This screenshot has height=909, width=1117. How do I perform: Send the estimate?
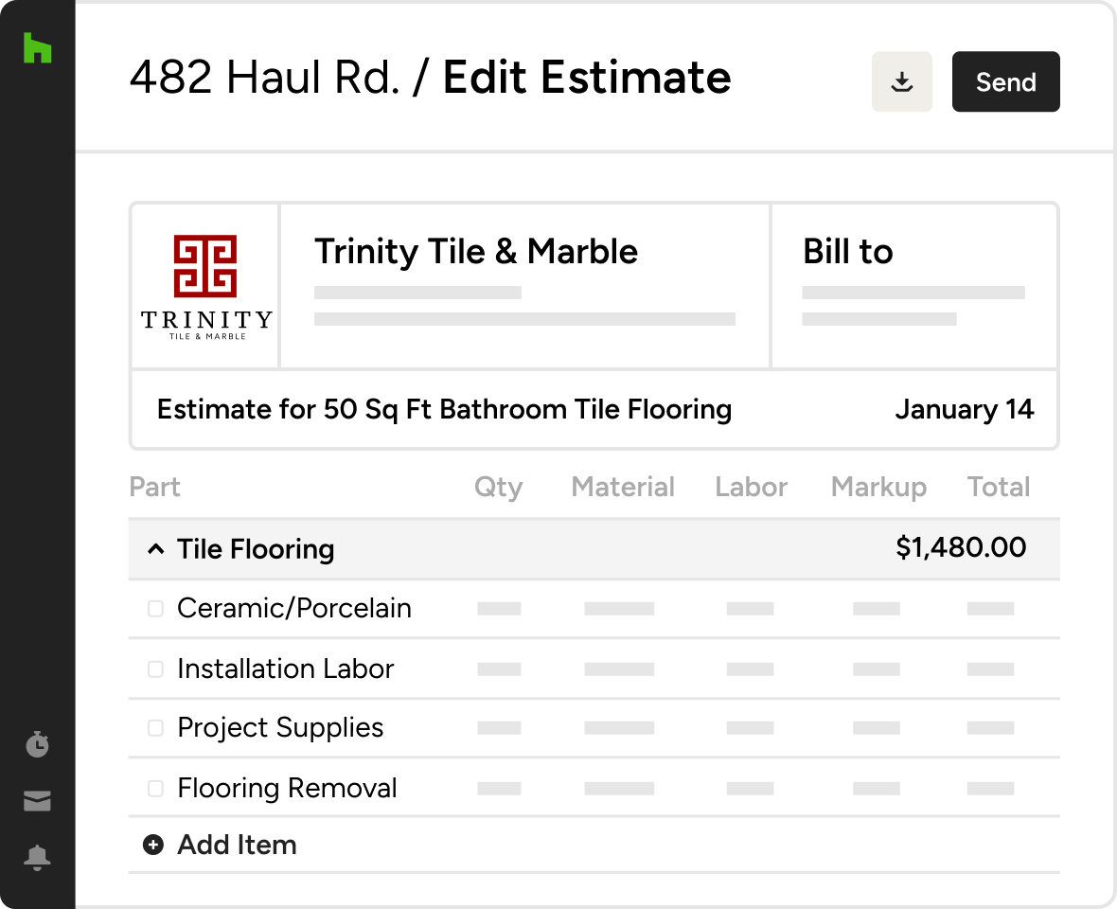(1005, 82)
